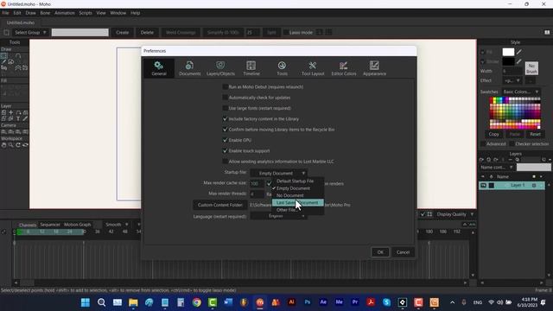Click the Reset style button

pyautogui.click(x=535, y=135)
